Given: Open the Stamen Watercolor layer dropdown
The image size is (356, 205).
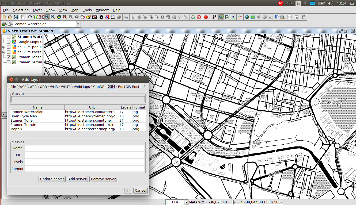Looking at the screenshot, I should coord(78,24).
